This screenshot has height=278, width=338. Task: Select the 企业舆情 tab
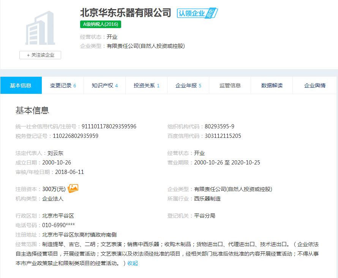(315, 85)
